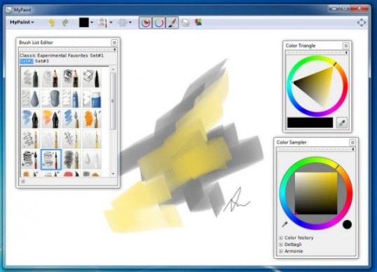
Task: Click the brush settings gear icon
Action: [123, 22]
